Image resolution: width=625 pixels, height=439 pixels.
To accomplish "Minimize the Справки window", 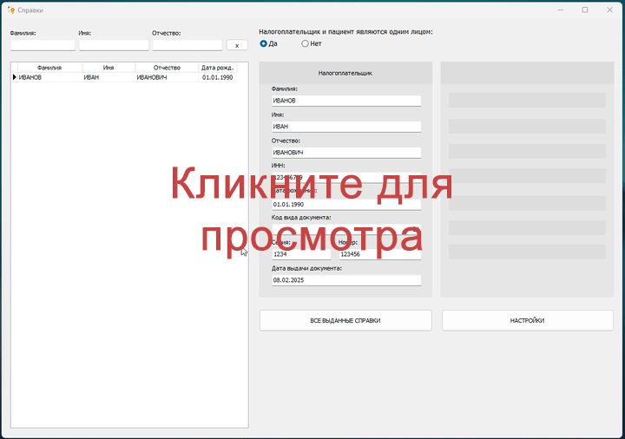I will pos(561,10).
